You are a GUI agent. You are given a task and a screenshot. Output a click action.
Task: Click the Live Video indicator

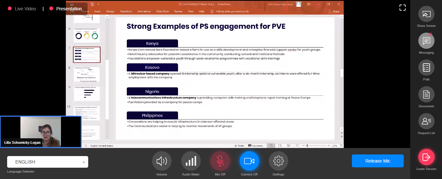pyautogui.click(x=22, y=9)
